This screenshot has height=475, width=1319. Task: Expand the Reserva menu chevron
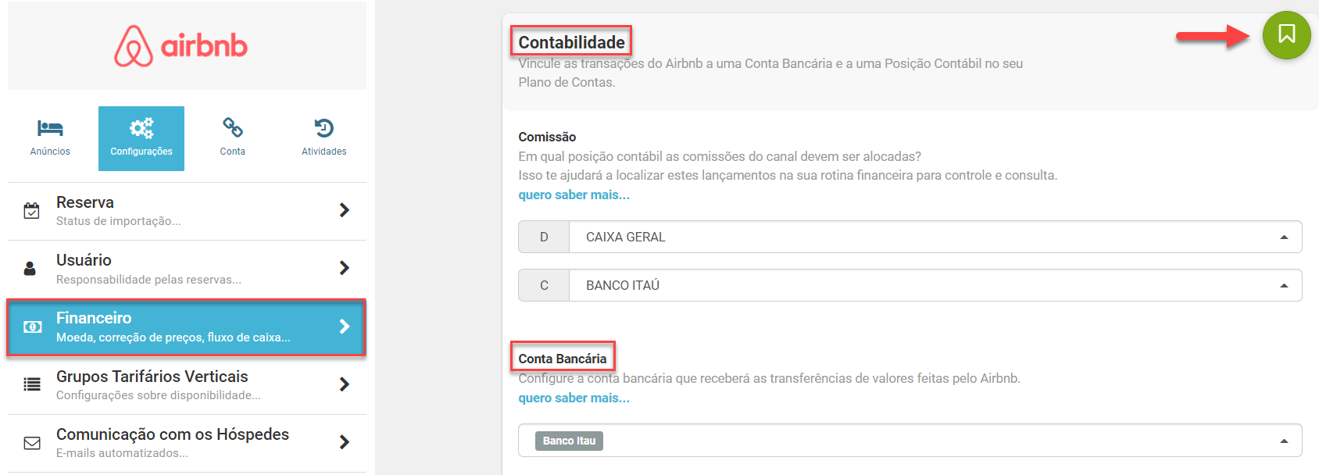pos(344,210)
